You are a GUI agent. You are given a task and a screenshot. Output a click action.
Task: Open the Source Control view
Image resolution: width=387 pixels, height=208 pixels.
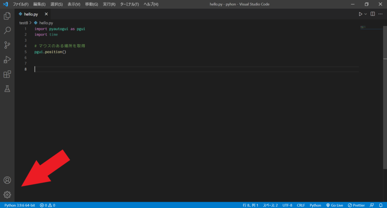(7, 45)
